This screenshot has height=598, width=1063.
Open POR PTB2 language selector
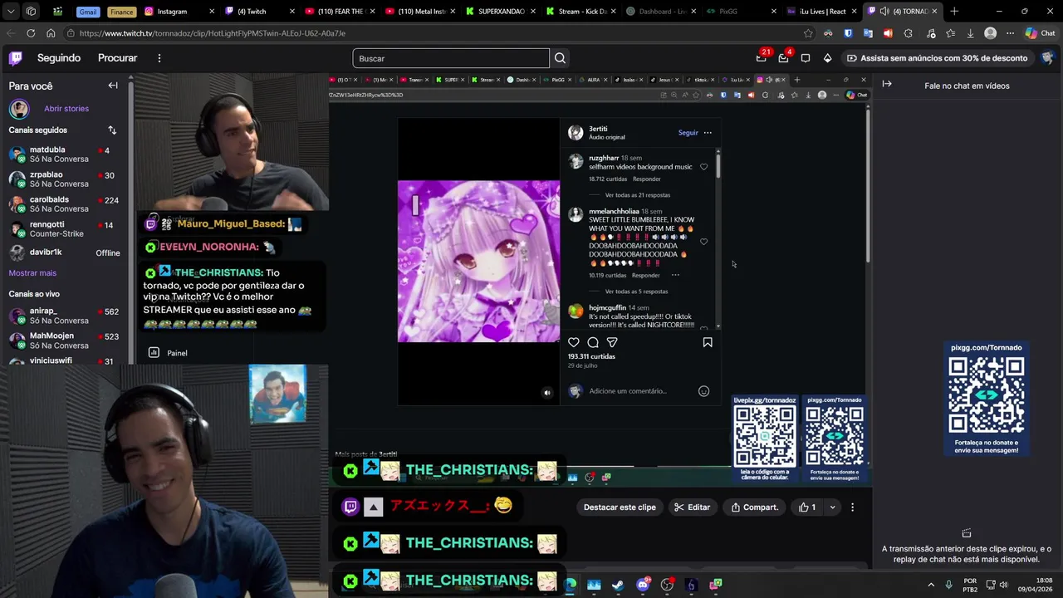970,585
